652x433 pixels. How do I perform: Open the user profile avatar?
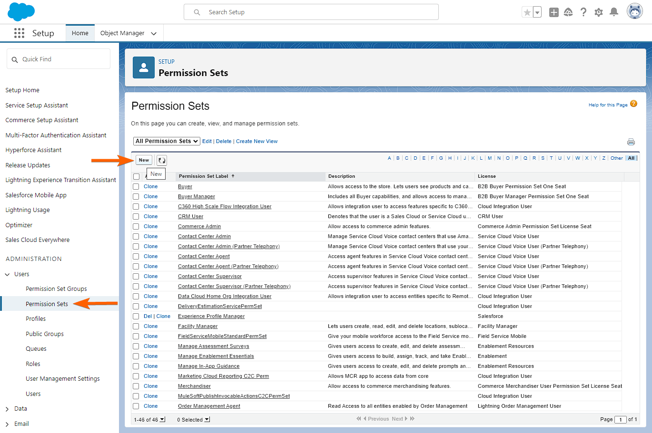635,11
